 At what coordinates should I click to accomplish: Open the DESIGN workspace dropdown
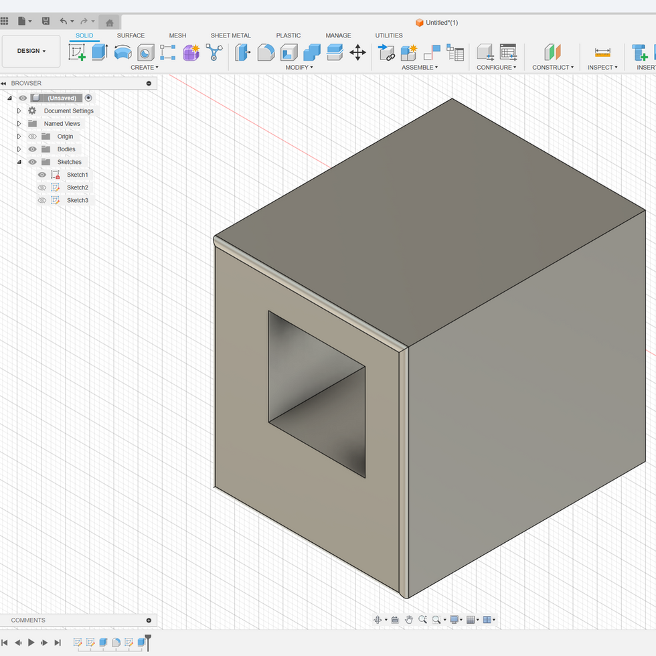coord(31,51)
